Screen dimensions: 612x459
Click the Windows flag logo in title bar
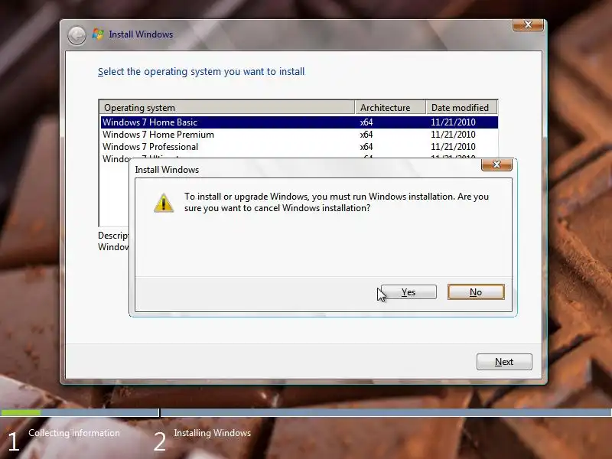click(98, 34)
